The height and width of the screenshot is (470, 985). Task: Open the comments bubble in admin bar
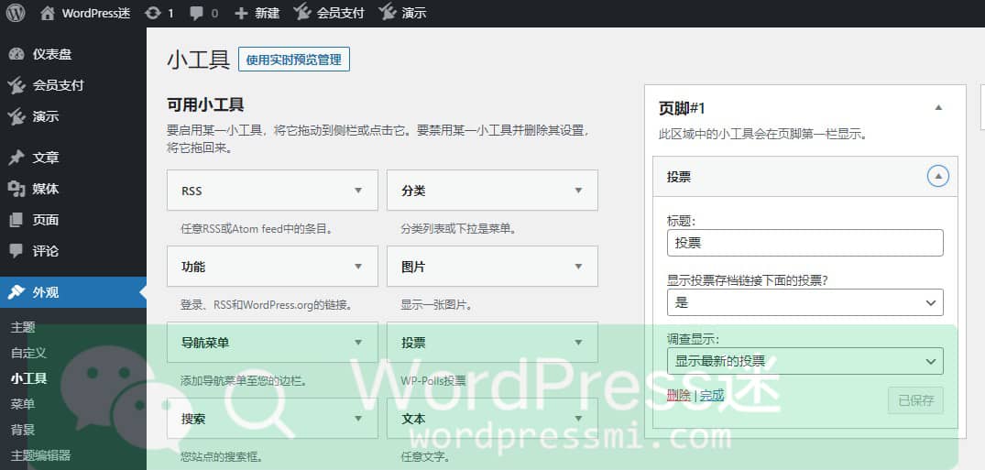[x=202, y=13]
